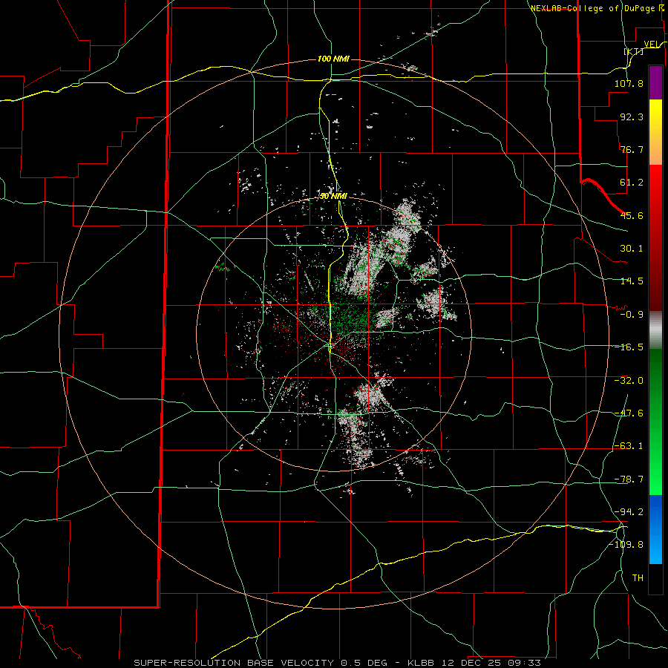Image resolution: width=668 pixels, height=668 pixels.
Task: Click the Super-Resolution Base Velocity caption
Action: pos(338,663)
